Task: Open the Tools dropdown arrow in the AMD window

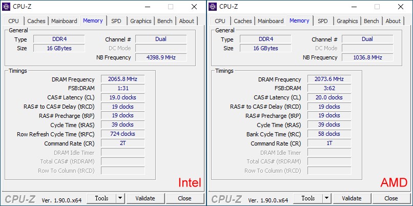Action: click(x=326, y=198)
